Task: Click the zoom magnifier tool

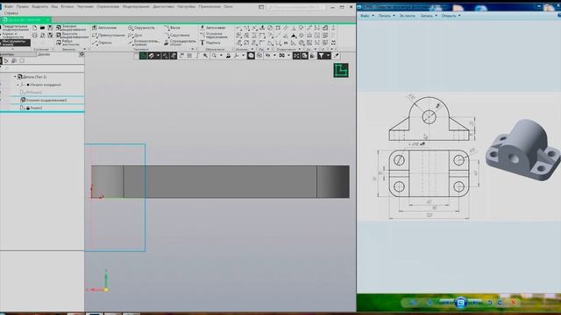Action: pos(214,56)
